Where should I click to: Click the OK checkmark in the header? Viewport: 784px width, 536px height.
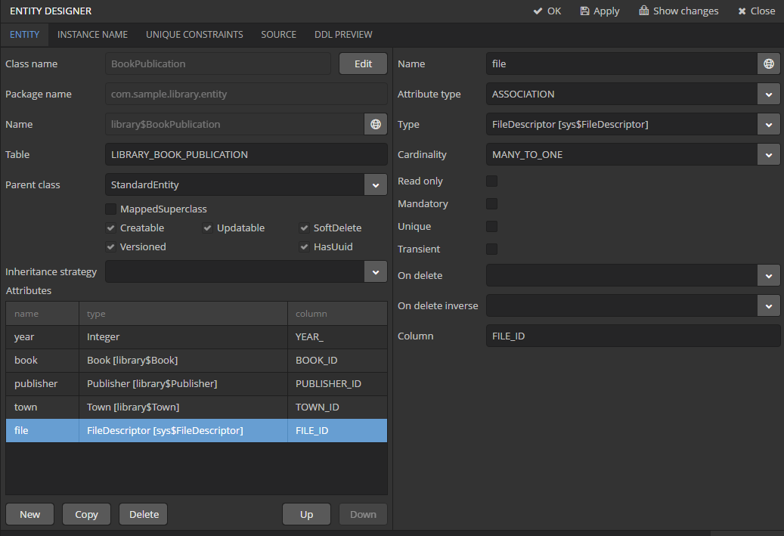point(547,11)
